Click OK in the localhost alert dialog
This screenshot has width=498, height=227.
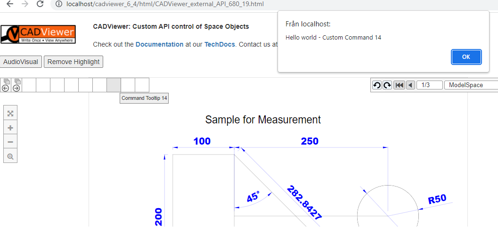click(x=466, y=57)
